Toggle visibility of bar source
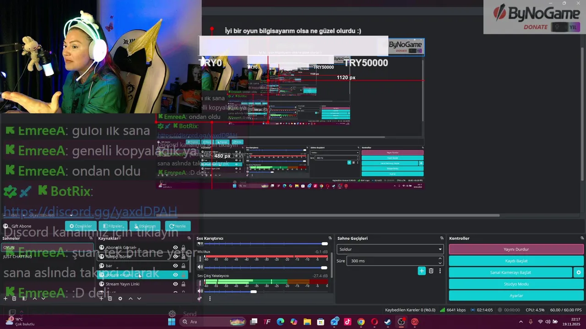Screen dimensions: 586x329 click(175, 266)
